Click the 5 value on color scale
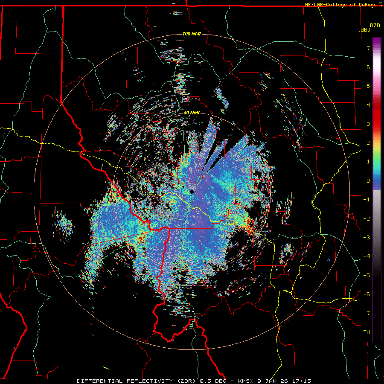384x384 pixels. click(x=368, y=86)
